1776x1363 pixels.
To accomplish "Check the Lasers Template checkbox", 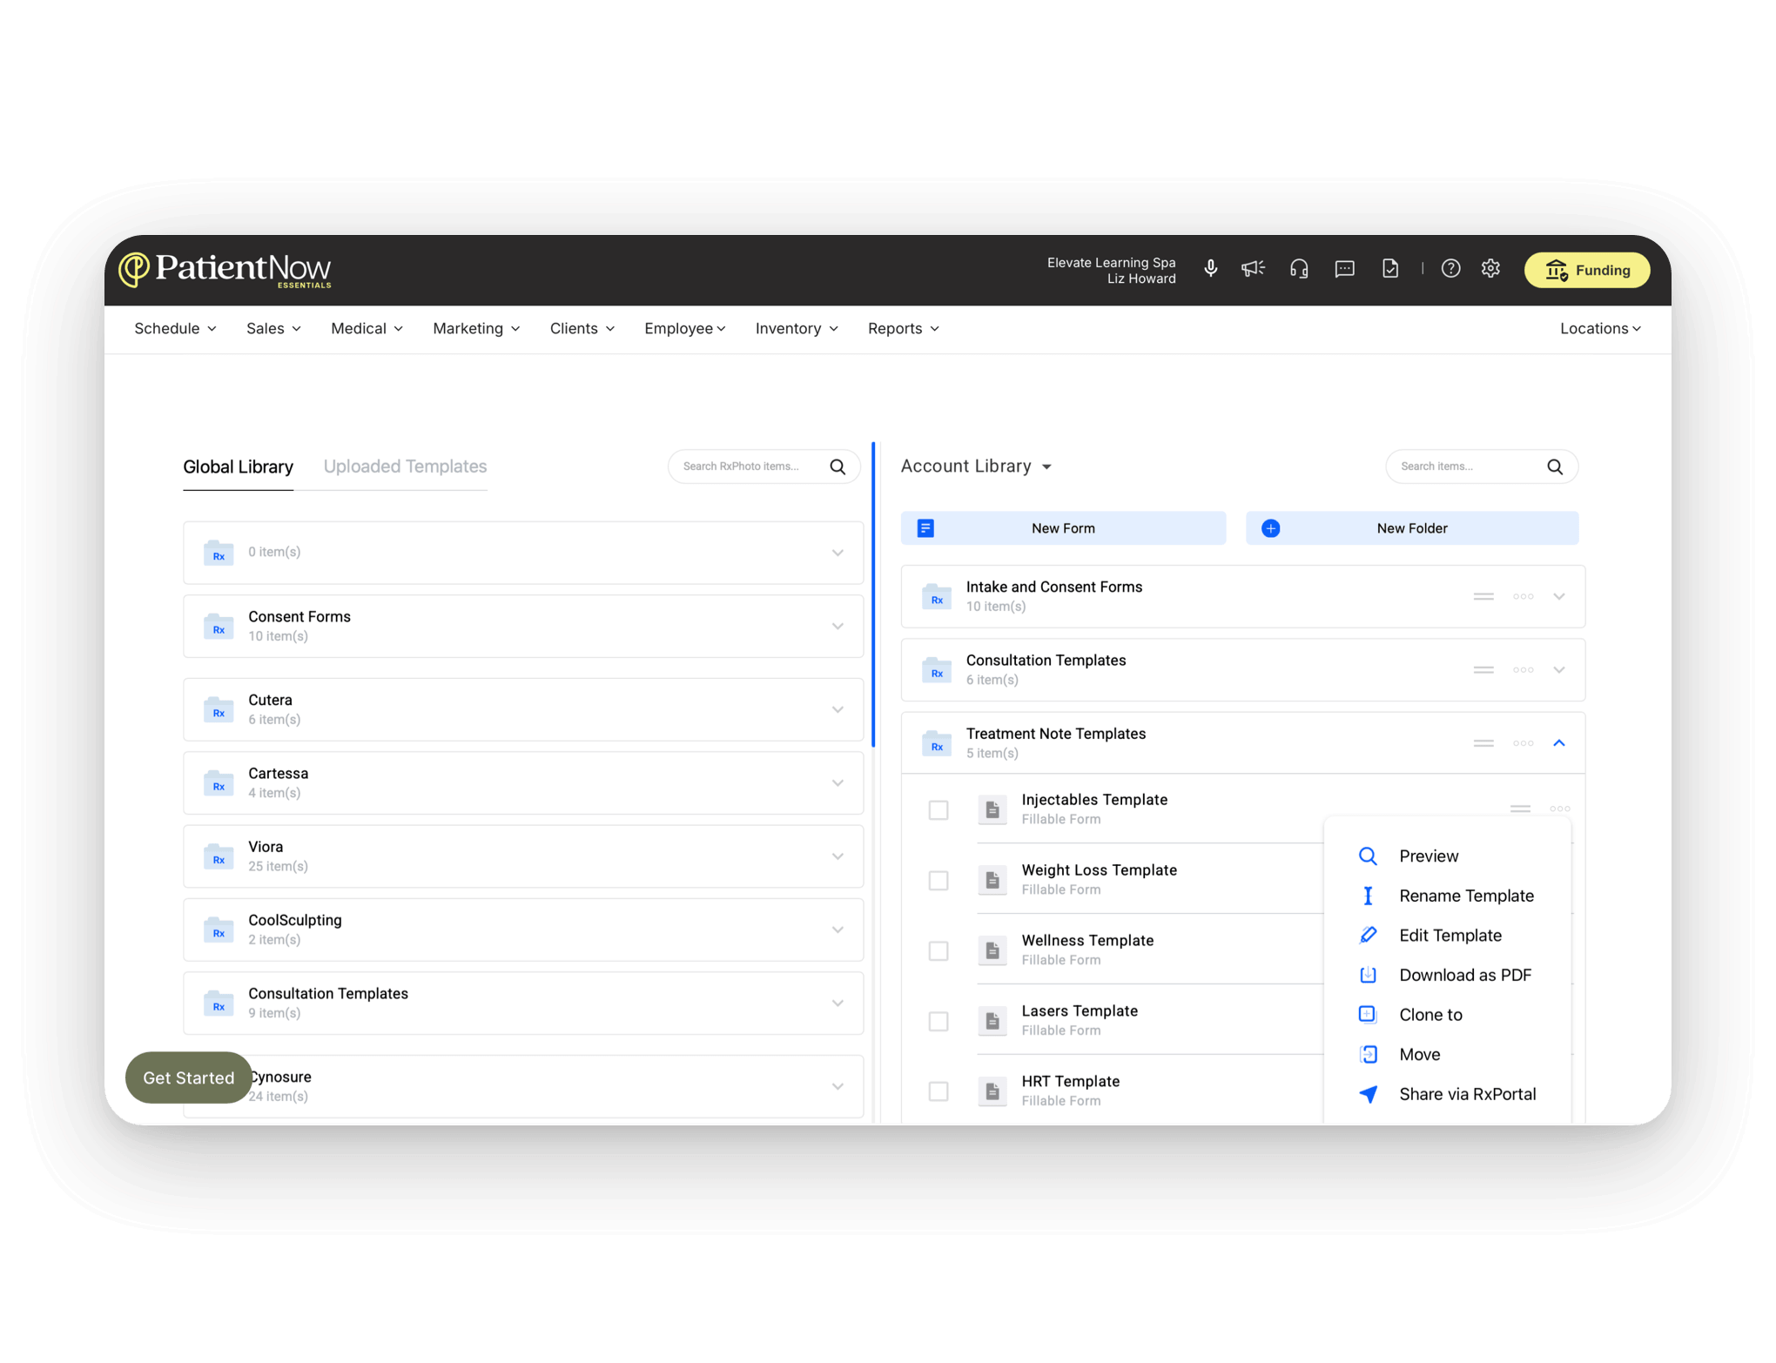I will coord(938,1022).
